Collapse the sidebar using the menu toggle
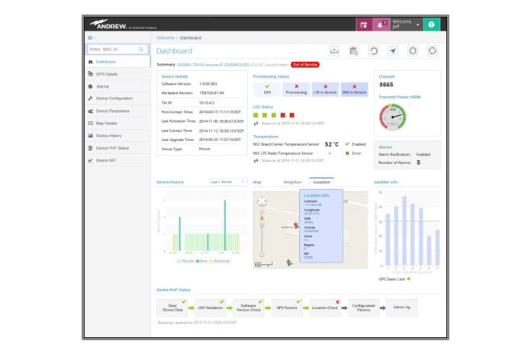 point(92,37)
